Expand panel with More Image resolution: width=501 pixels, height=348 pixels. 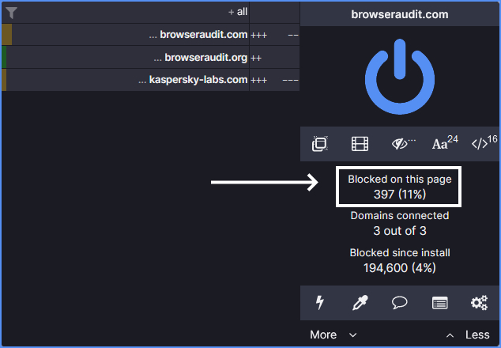pyautogui.click(x=333, y=335)
